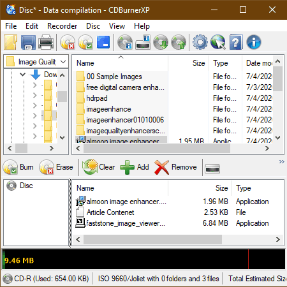Open the Help menu
The height and width of the screenshot is (287, 287).
[x=142, y=26]
